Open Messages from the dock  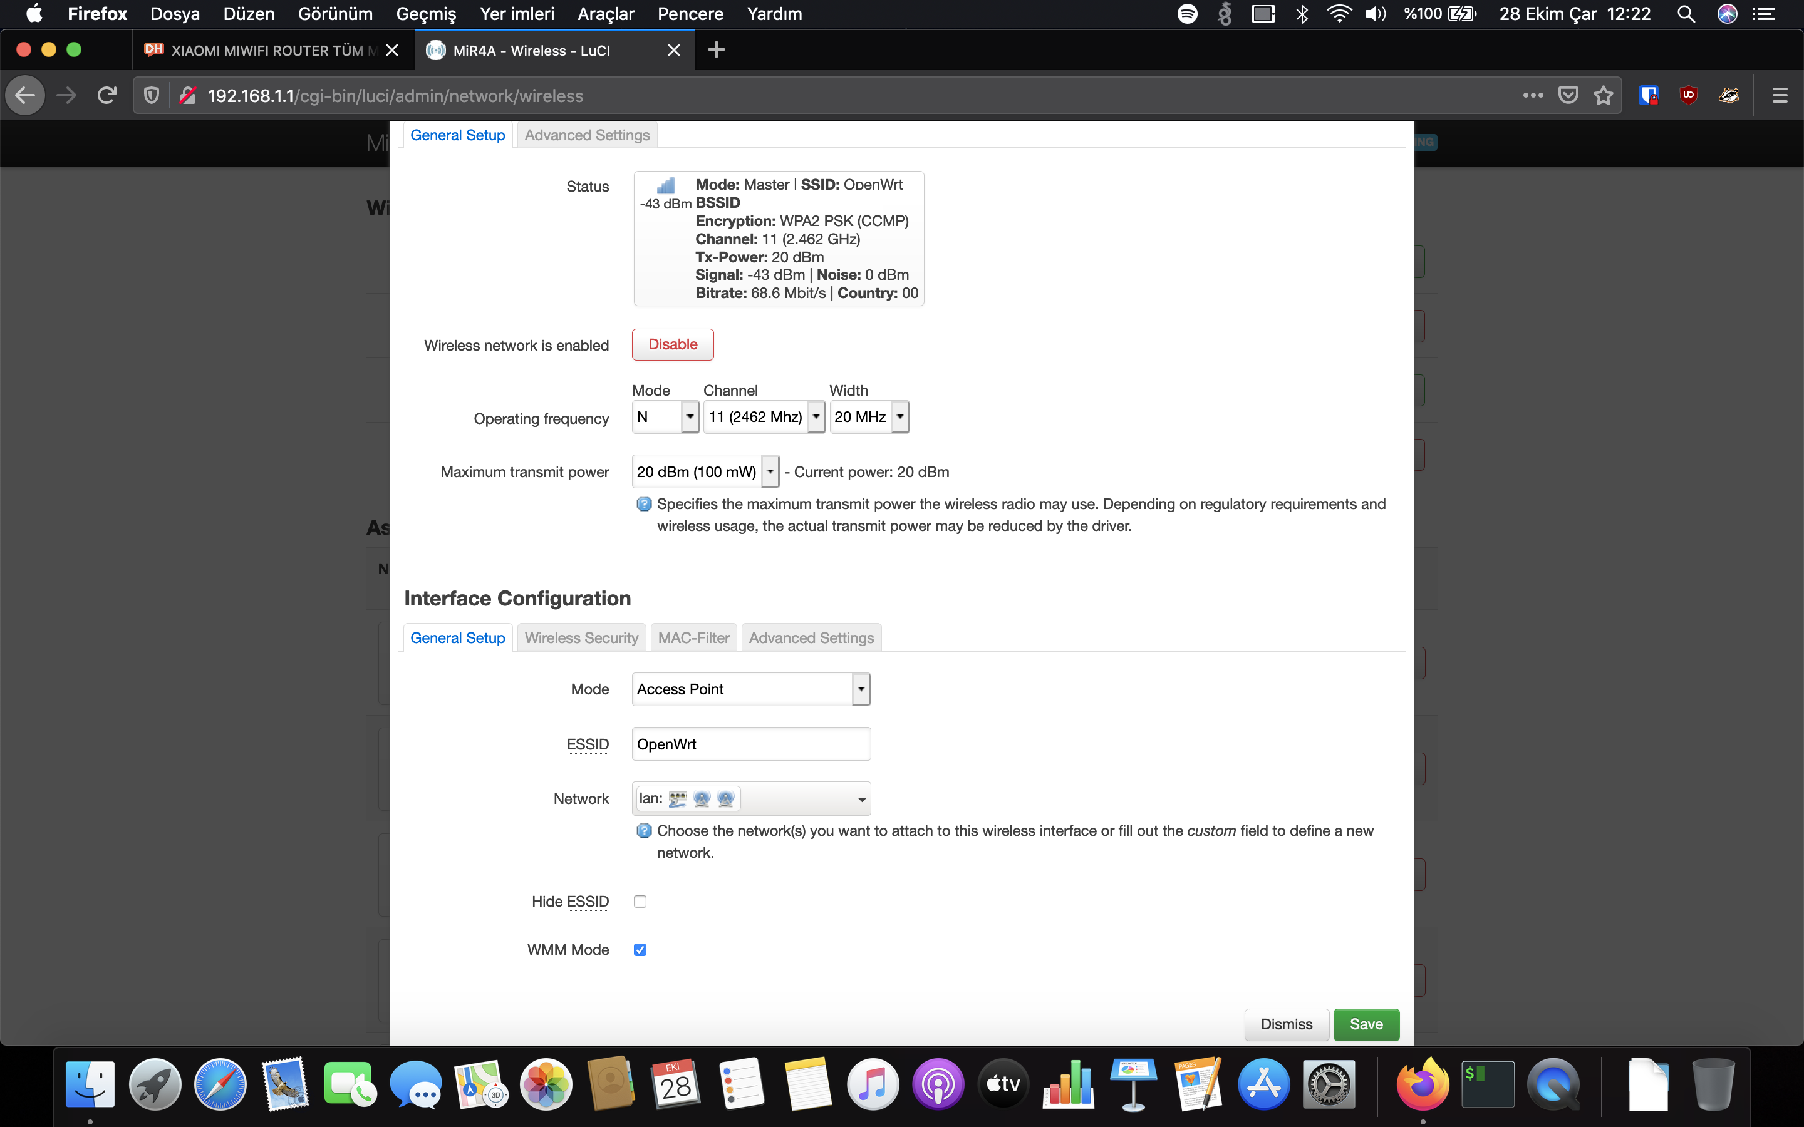click(x=416, y=1084)
